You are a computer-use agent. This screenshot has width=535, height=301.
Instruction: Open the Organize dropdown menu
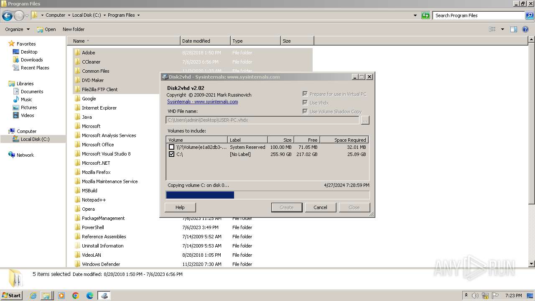[x=17, y=29]
